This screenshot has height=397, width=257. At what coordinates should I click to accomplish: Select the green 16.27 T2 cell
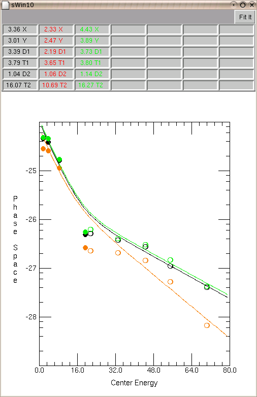92,85
